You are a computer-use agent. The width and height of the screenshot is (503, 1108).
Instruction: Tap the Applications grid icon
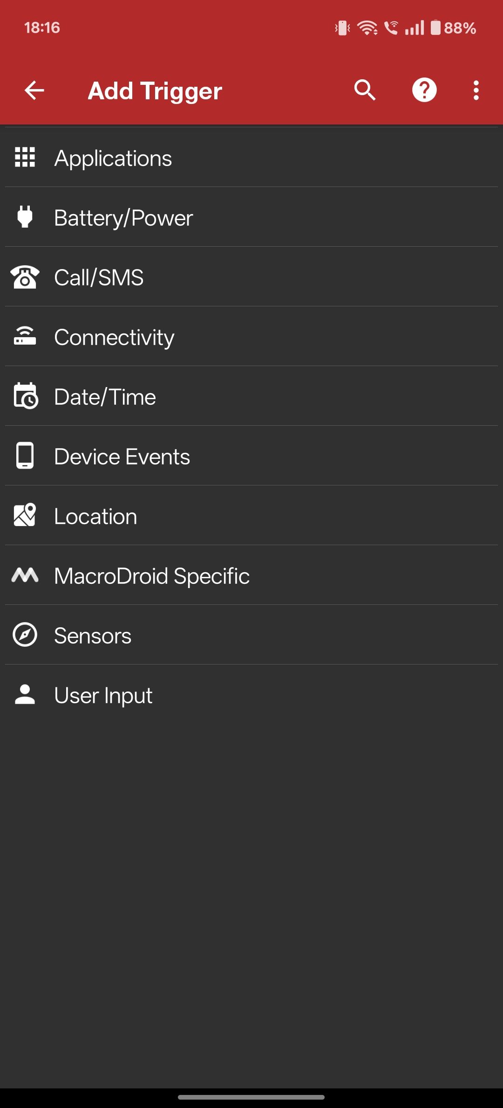(x=25, y=157)
